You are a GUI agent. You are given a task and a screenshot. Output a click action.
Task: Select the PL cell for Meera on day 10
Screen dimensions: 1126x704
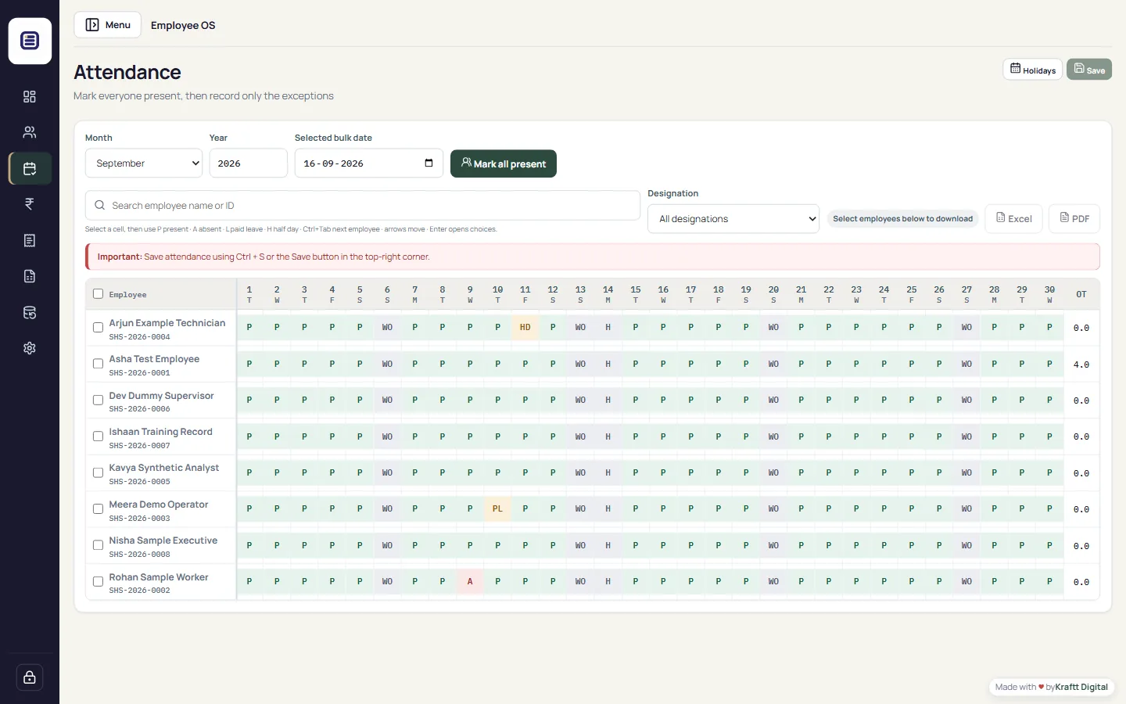(x=497, y=508)
